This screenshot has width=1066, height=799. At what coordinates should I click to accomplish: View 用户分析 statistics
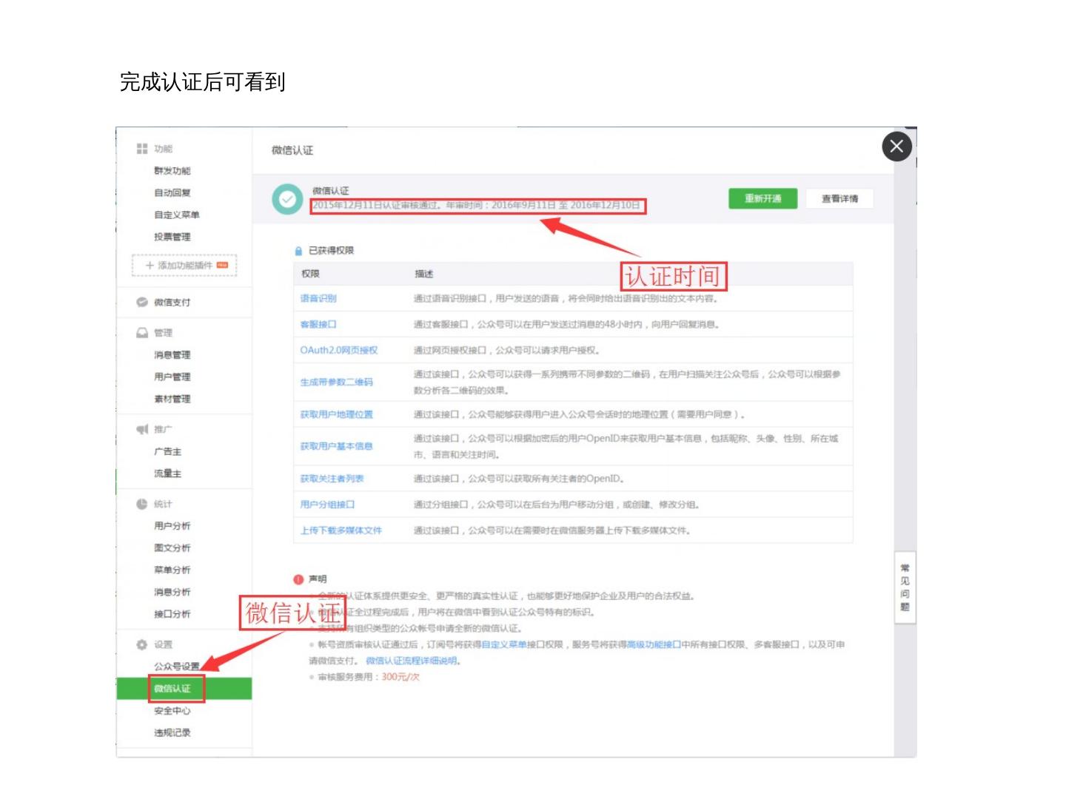[172, 526]
